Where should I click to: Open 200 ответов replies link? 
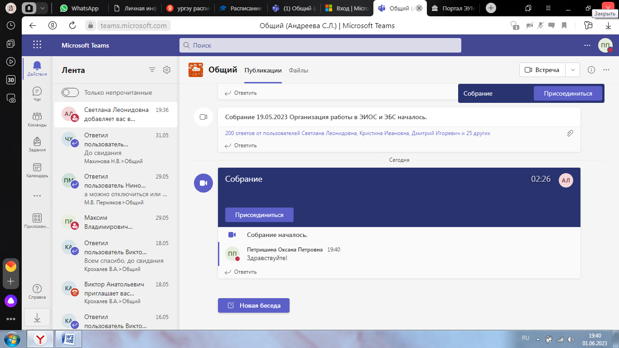(x=358, y=133)
